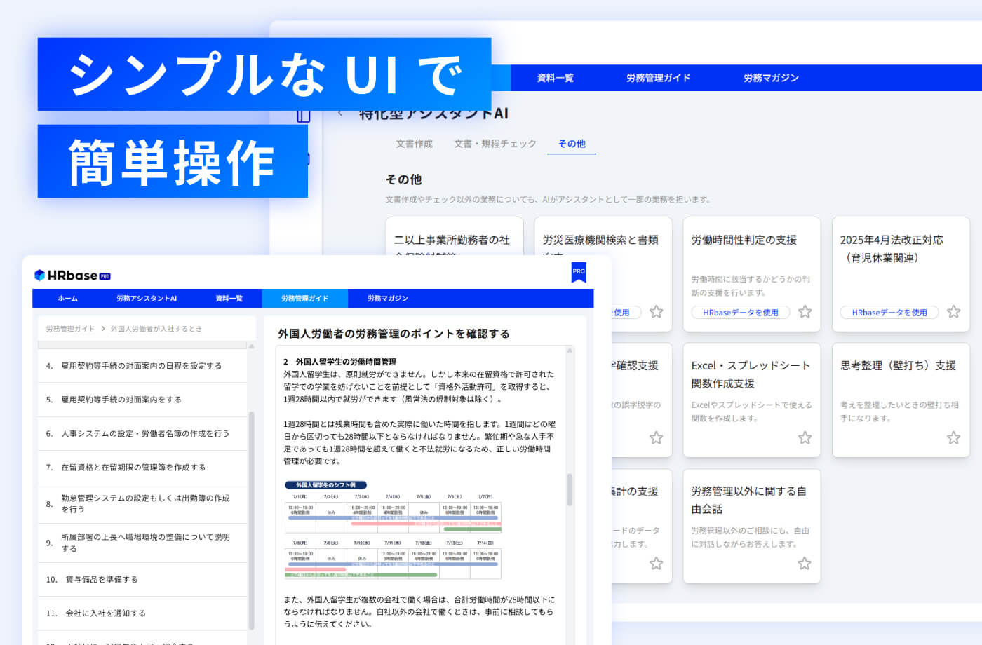The width and height of the screenshot is (982, 645).
Task: Toggle the star below the 確認支援 card text
Action: pyautogui.click(x=656, y=438)
